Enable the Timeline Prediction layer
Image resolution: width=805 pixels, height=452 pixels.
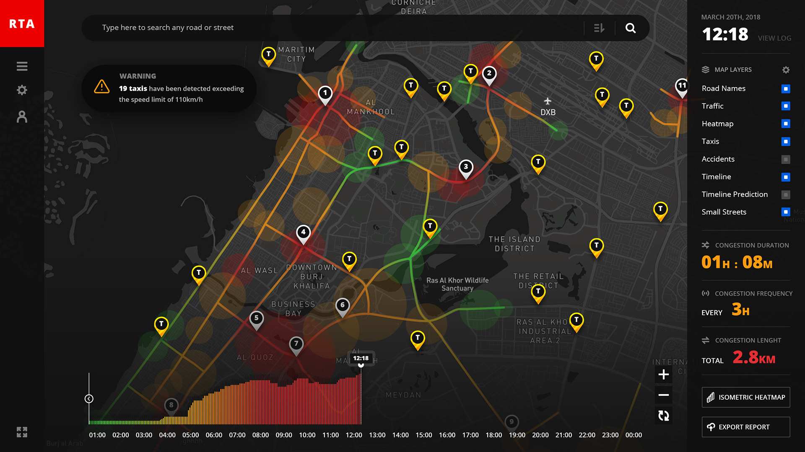786,195
